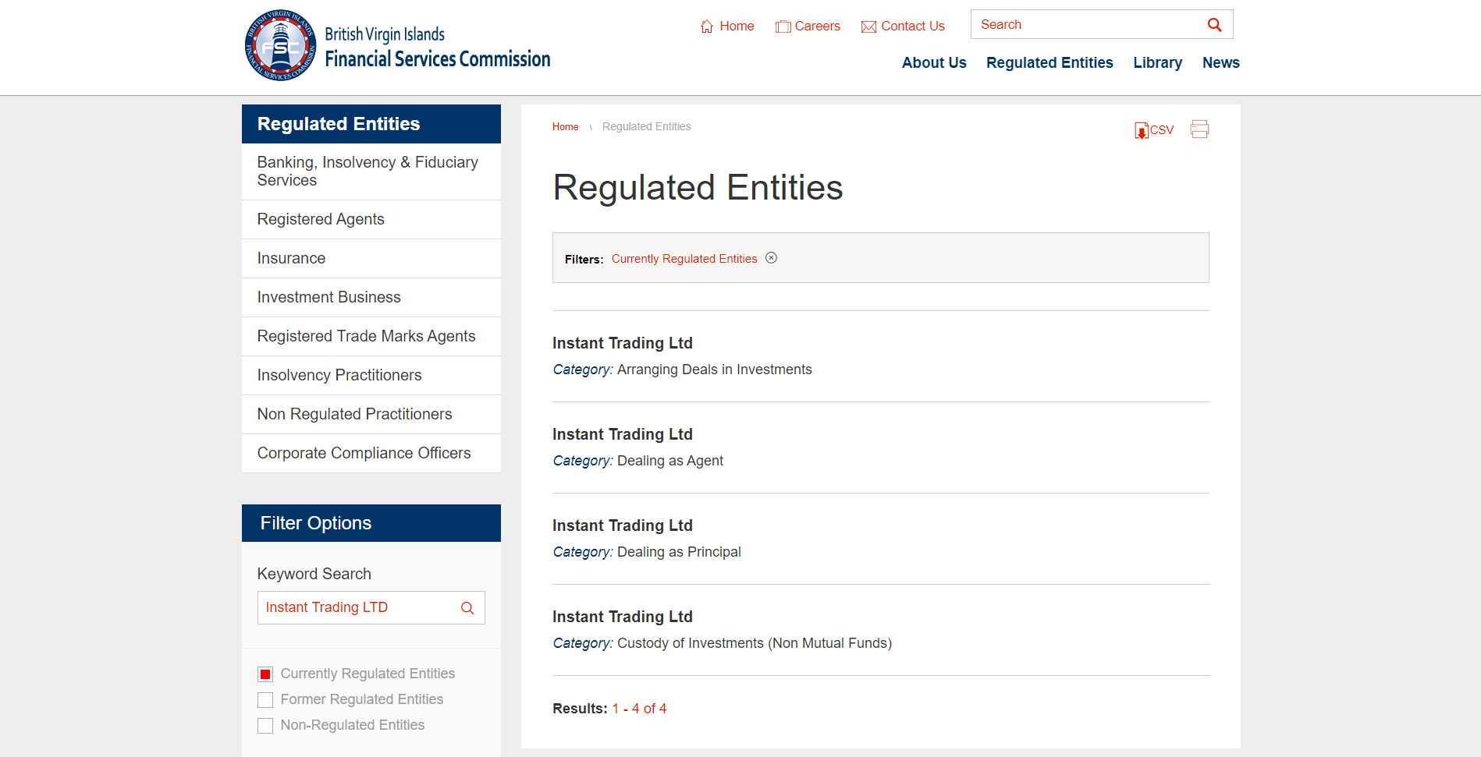Remove the Currently Regulated Entities filter chip

coord(772,257)
